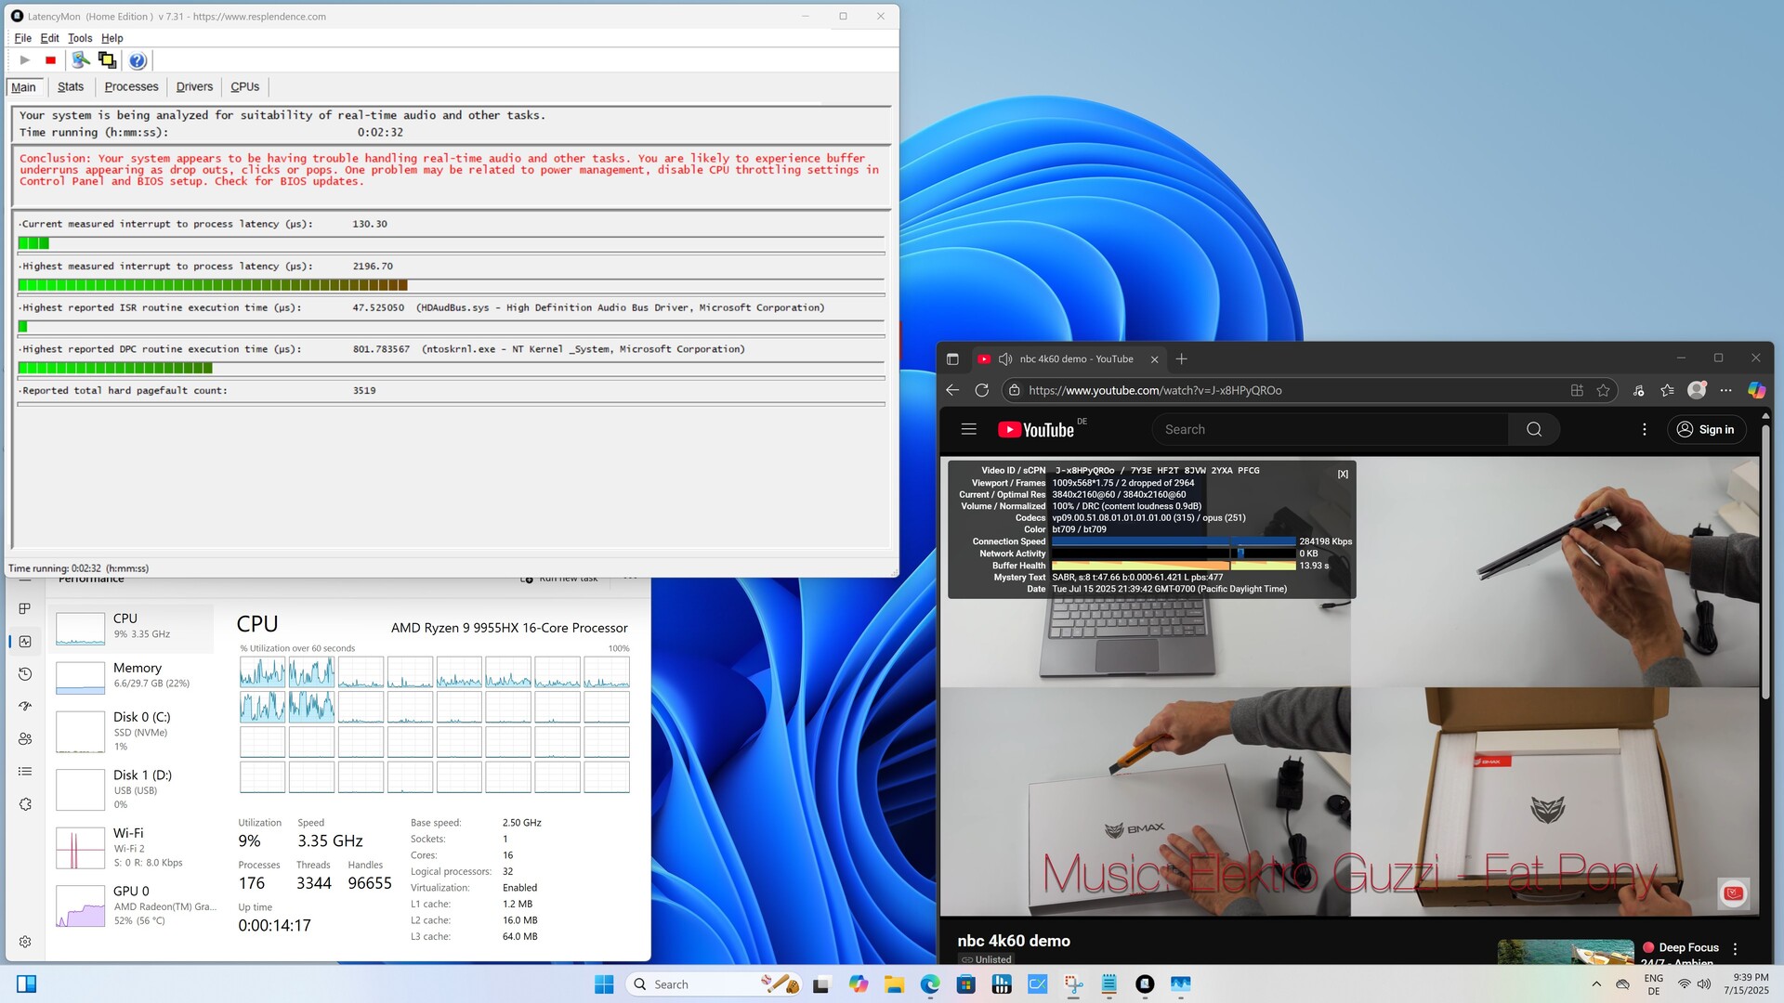1784x1003 pixels.
Task: Refresh the YouTube page
Action: [x=981, y=390]
